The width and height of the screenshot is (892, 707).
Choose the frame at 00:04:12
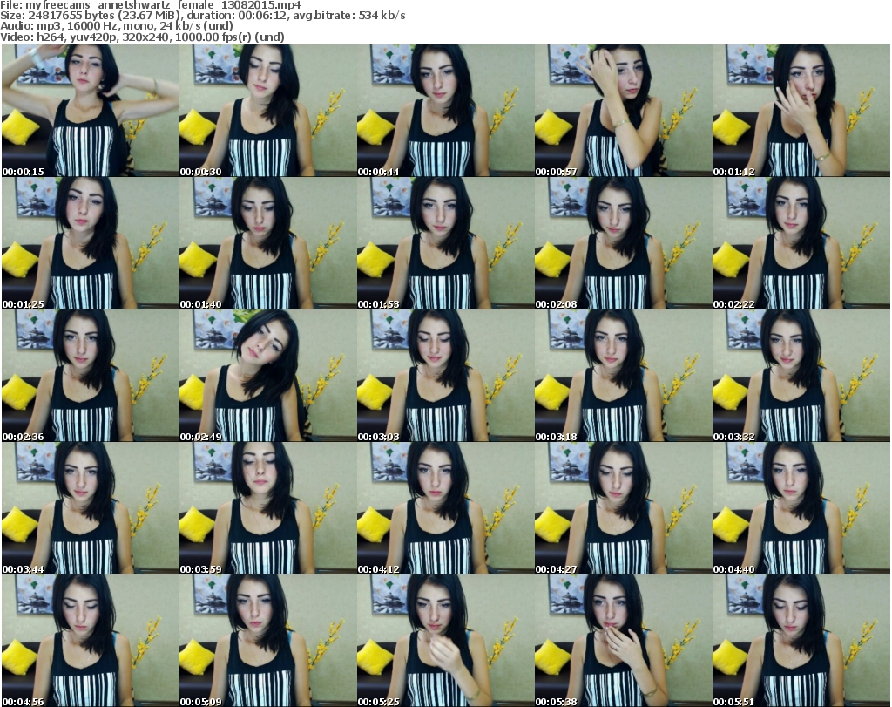[x=445, y=508]
